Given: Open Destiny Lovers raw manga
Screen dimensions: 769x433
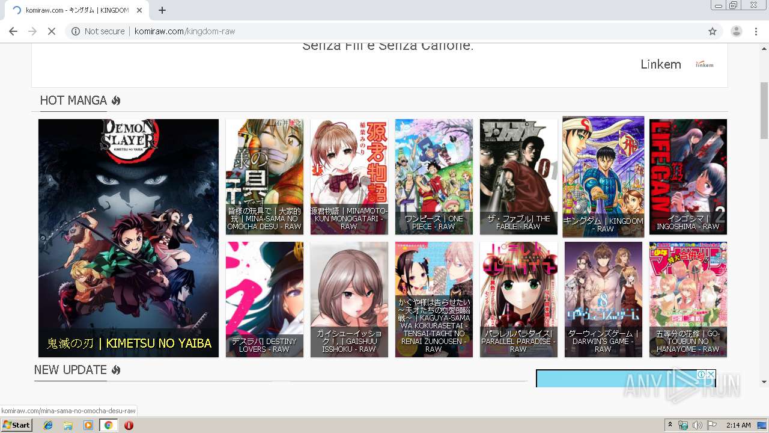Looking at the screenshot, I should click(264, 299).
